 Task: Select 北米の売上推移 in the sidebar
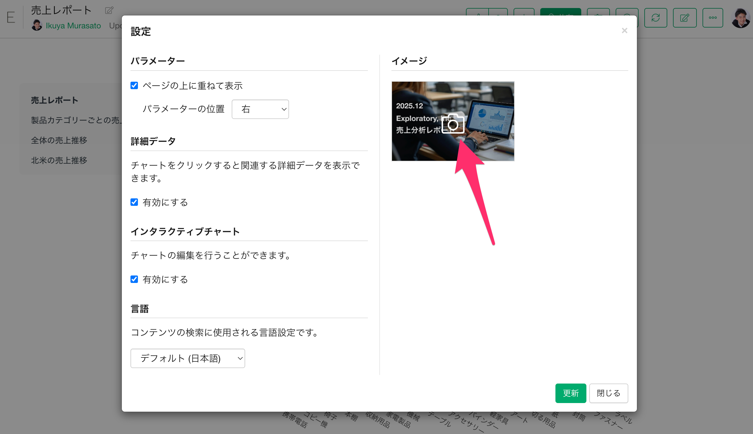(59, 160)
